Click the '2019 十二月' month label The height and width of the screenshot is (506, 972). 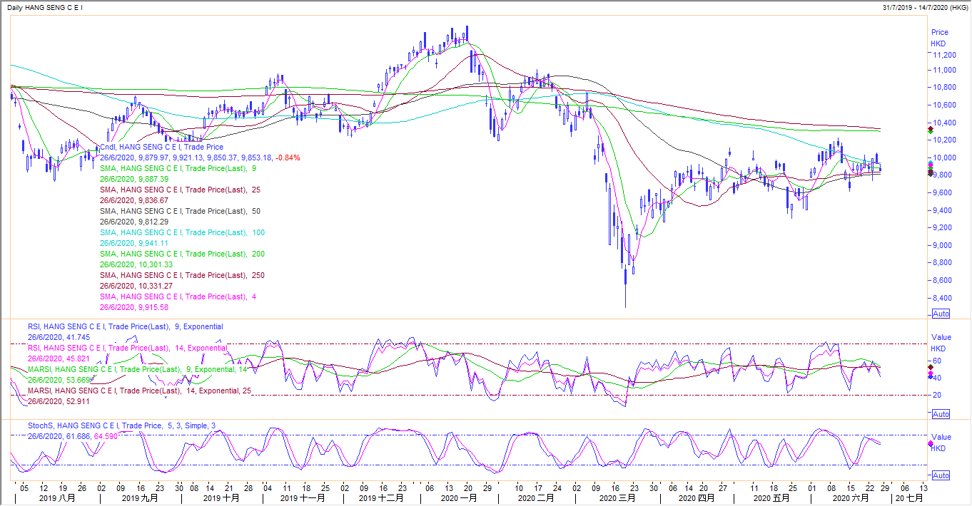click(382, 498)
